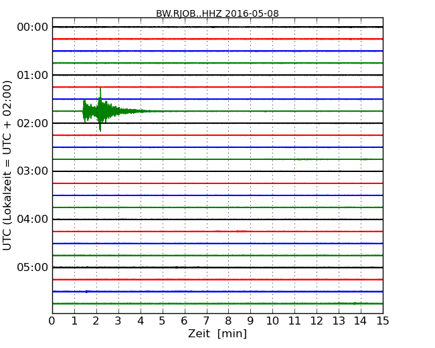The height and width of the screenshot is (348, 435).
Task: Click the 02:00 time tick label
Action: 33,123
